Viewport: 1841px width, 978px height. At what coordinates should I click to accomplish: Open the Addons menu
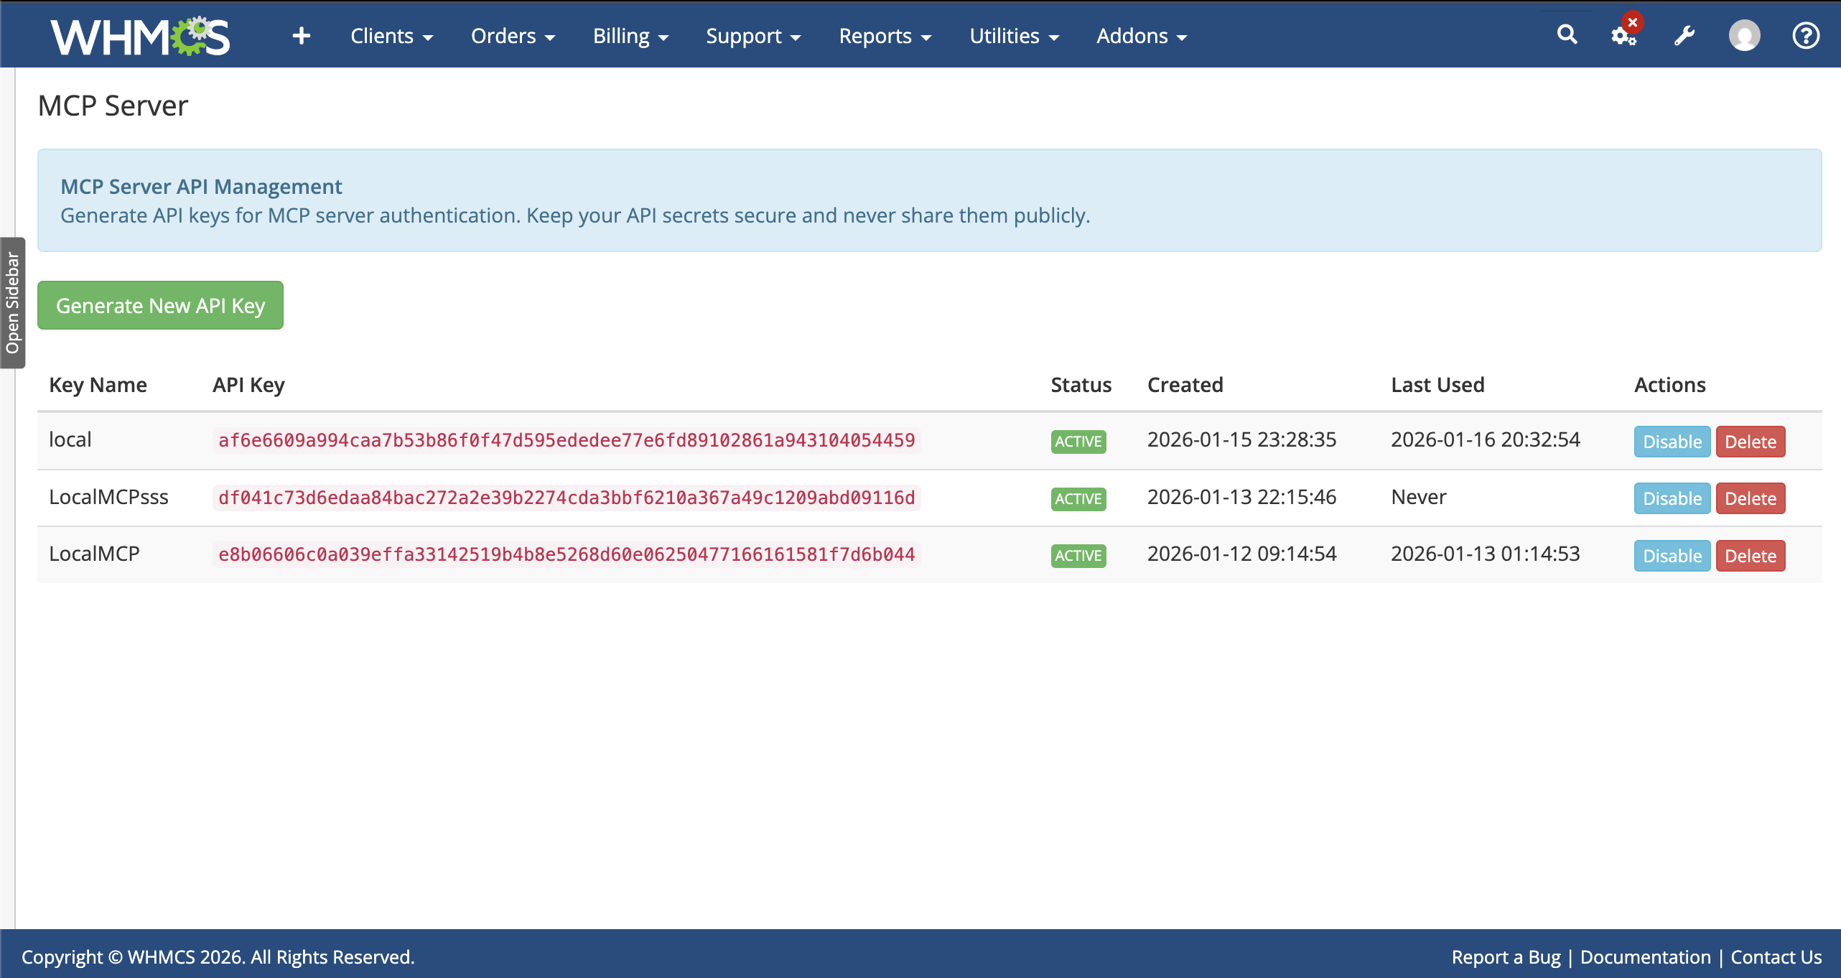pos(1141,36)
